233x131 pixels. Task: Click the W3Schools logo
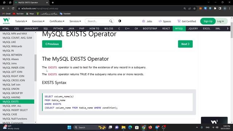(x=6, y=21)
